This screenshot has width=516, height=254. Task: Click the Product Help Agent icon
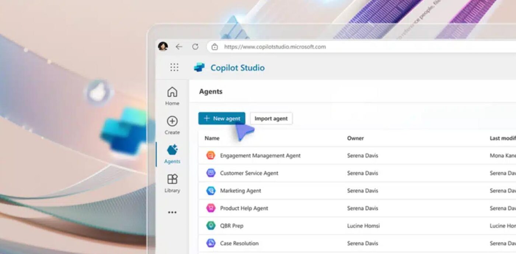(x=210, y=208)
